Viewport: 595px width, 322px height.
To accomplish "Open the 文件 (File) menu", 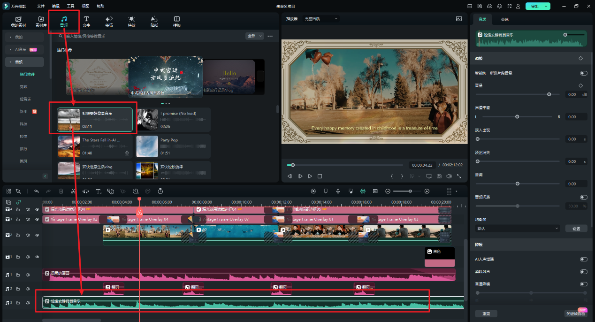I will [x=41, y=6].
